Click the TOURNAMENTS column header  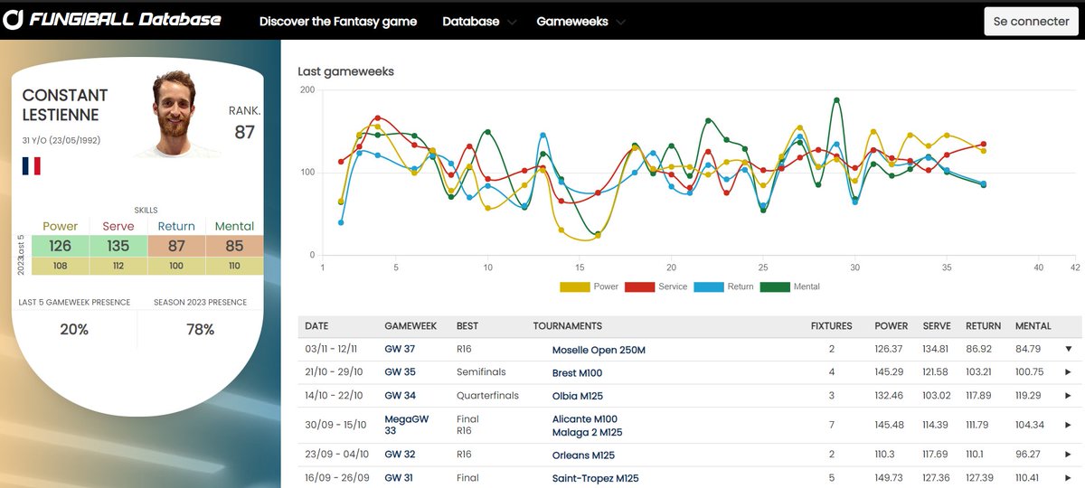pyautogui.click(x=568, y=325)
